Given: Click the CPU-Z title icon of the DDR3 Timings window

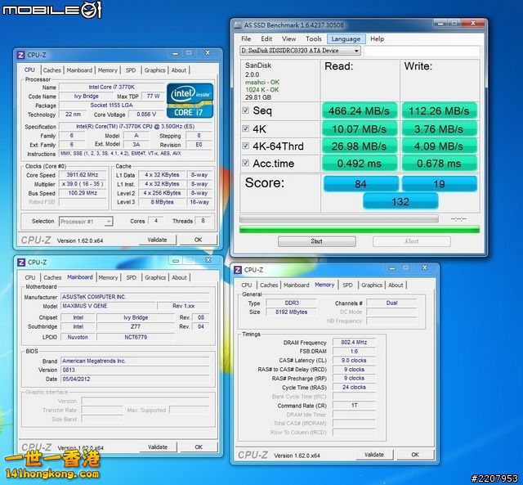Looking at the screenshot, I should point(237,269).
